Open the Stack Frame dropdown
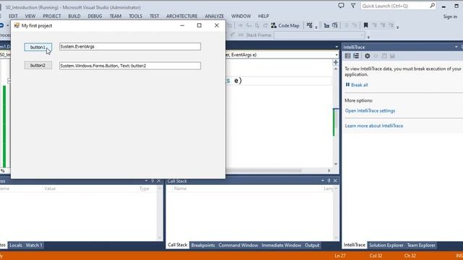Viewport: 463px width, 260px height. pos(362,35)
